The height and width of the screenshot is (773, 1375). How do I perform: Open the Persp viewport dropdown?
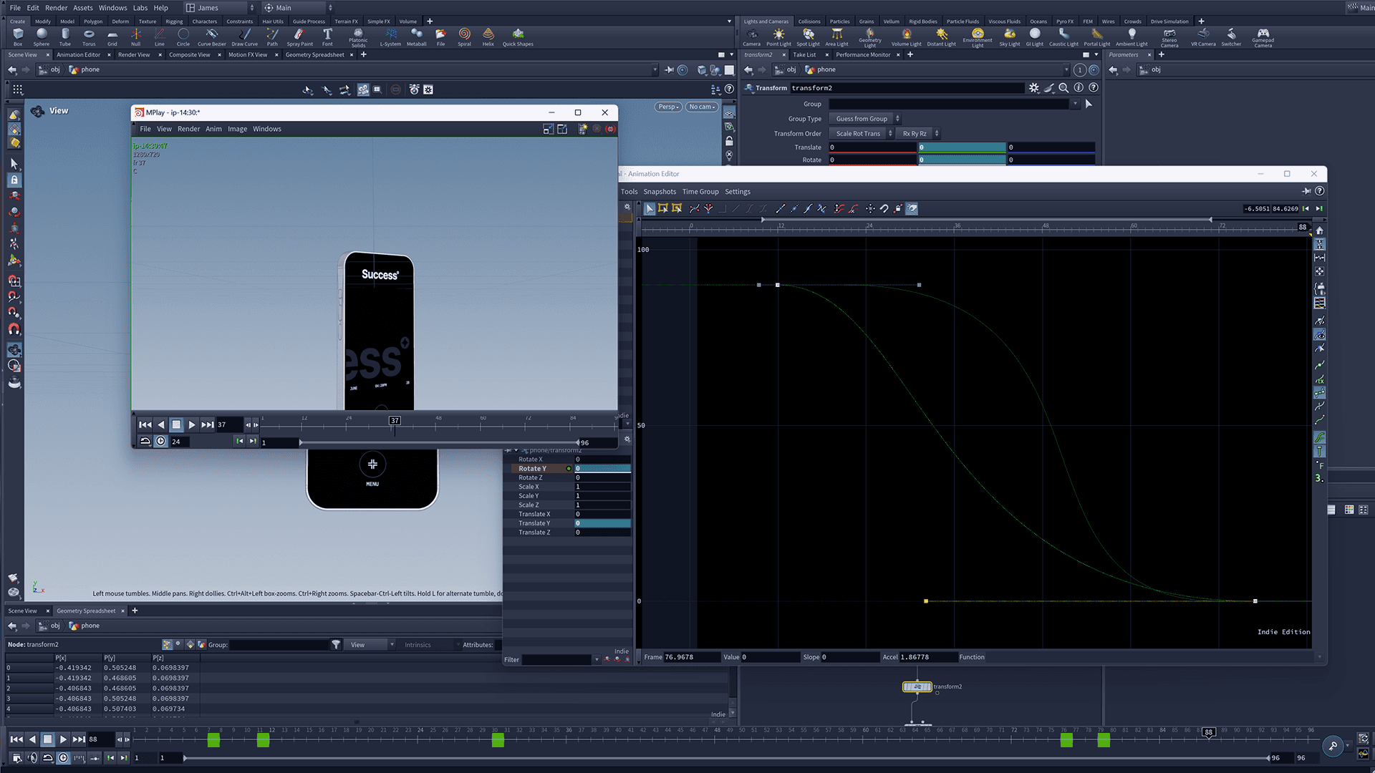[x=667, y=107]
